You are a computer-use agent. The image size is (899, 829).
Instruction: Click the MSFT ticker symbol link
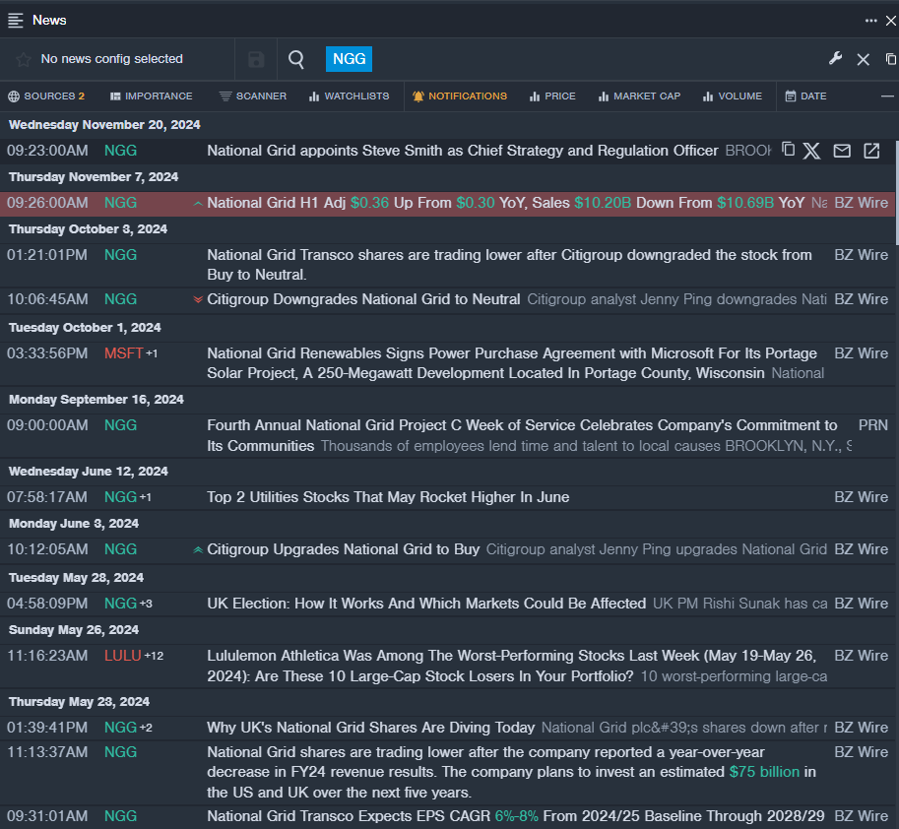pos(123,353)
